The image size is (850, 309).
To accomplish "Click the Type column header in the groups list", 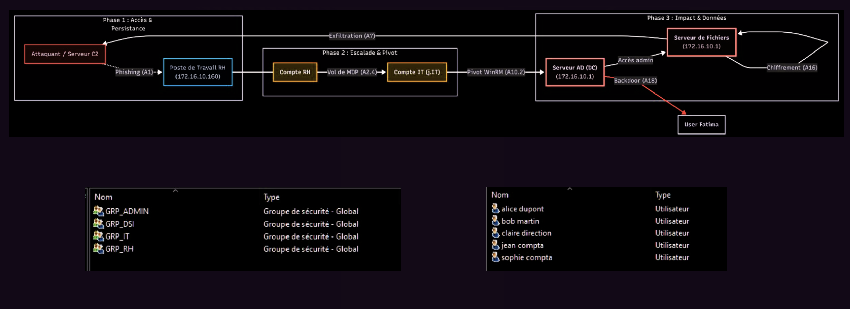I will pos(271,197).
